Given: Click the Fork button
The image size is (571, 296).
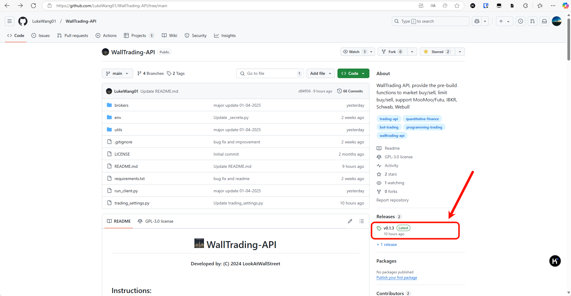Looking at the screenshot, I should pos(392,52).
